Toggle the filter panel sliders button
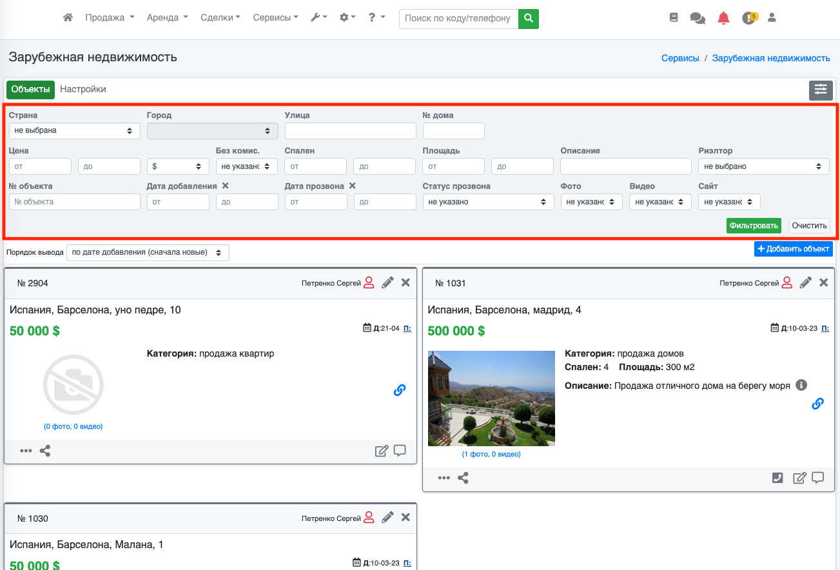 click(820, 90)
